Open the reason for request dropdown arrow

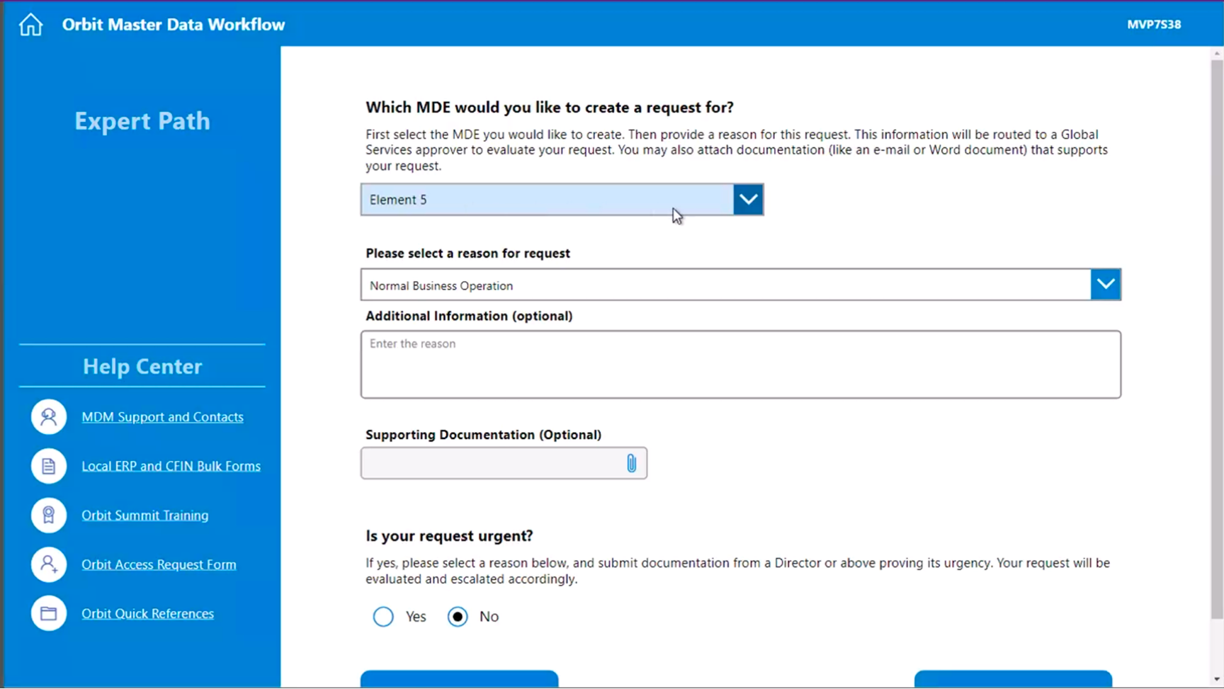pyautogui.click(x=1105, y=285)
